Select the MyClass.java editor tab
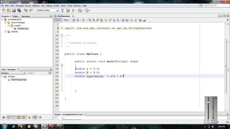 click(64, 16)
